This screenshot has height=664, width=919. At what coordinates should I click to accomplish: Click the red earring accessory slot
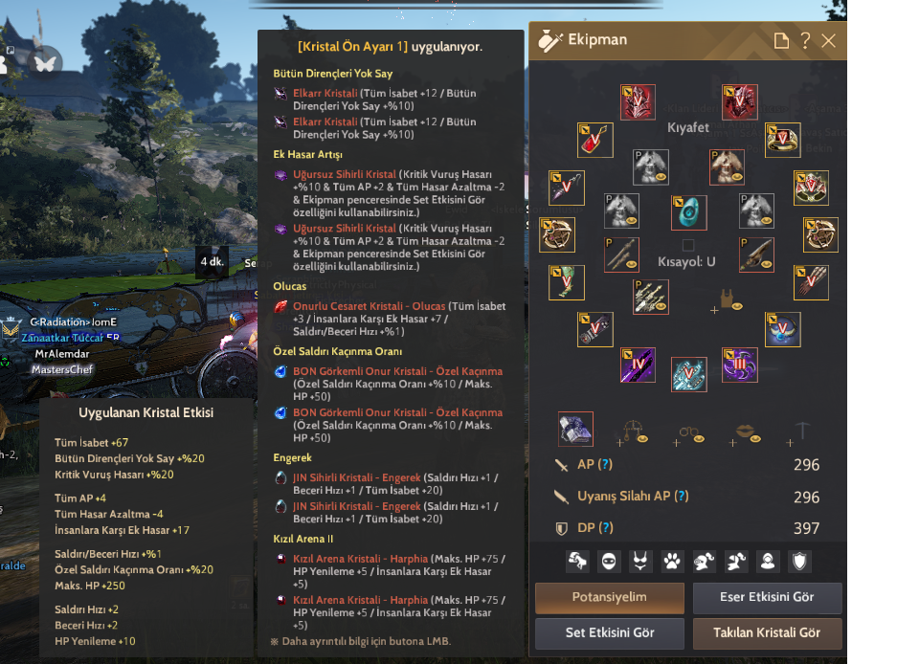point(594,140)
